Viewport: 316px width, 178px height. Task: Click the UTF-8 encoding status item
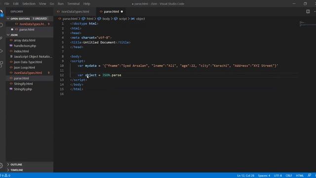click(x=277, y=176)
